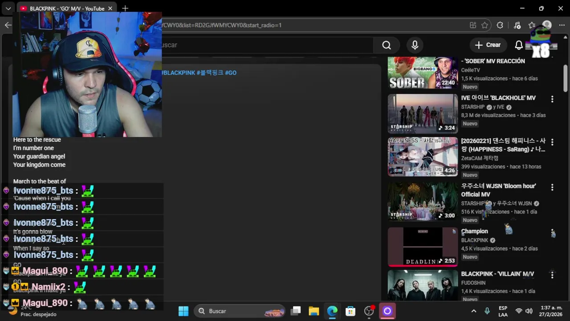The height and width of the screenshot is (321, 570).
Task: Open the media control music note icon
Action: pyautogui.click(x=517, y=25)
